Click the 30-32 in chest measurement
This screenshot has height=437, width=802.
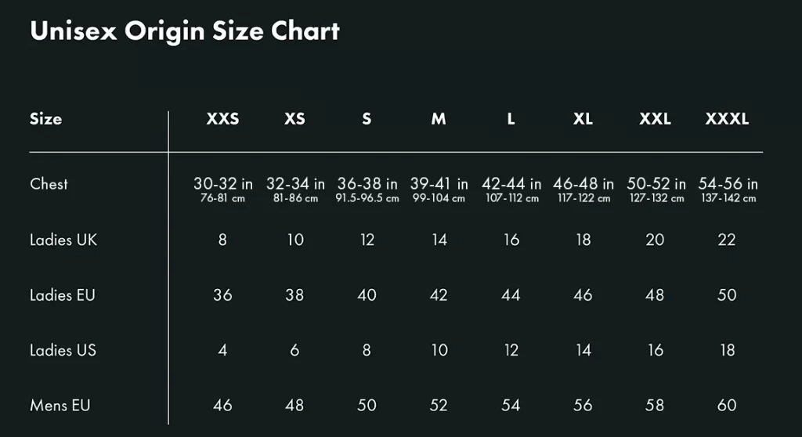(x=223, y=185)
